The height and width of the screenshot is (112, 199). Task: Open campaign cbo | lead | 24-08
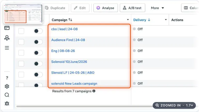click(x=64, y=29)
